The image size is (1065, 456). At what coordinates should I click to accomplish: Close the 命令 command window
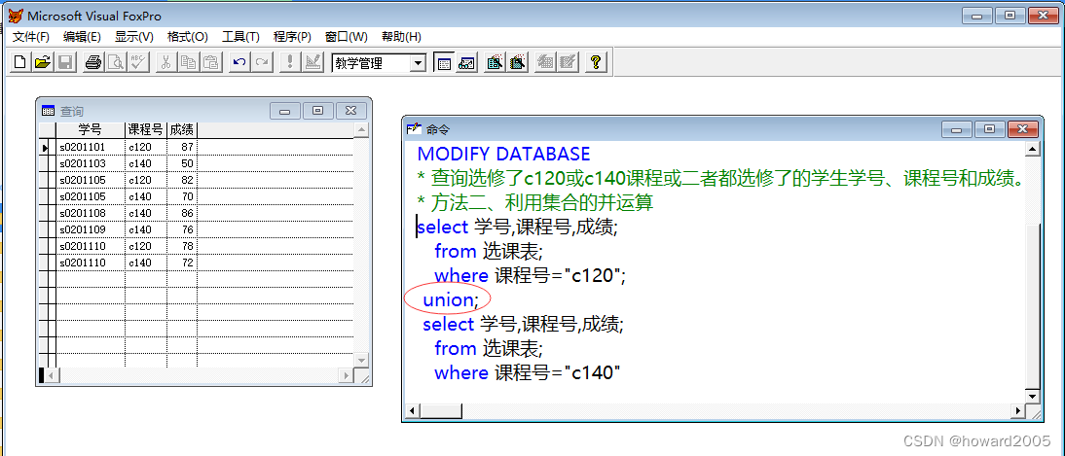1023,129
